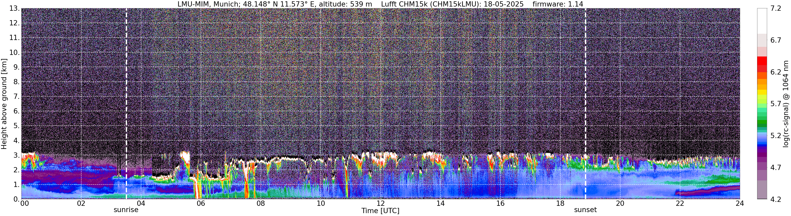Image resolution: width=791 pixels, height=216 pixels.
Task: Click the 'sunrise' label below the time axis
Action: point(126,210)
